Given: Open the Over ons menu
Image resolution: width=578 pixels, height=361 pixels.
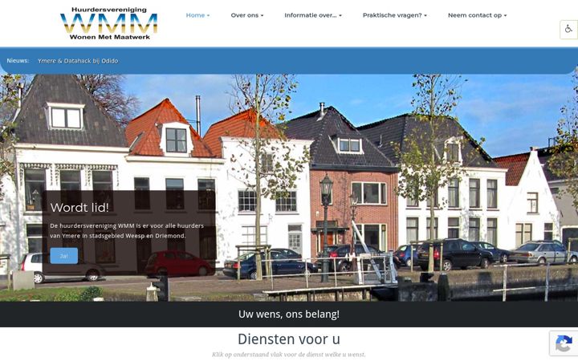Looking at the screenshot, I should (x=247, y=15).
